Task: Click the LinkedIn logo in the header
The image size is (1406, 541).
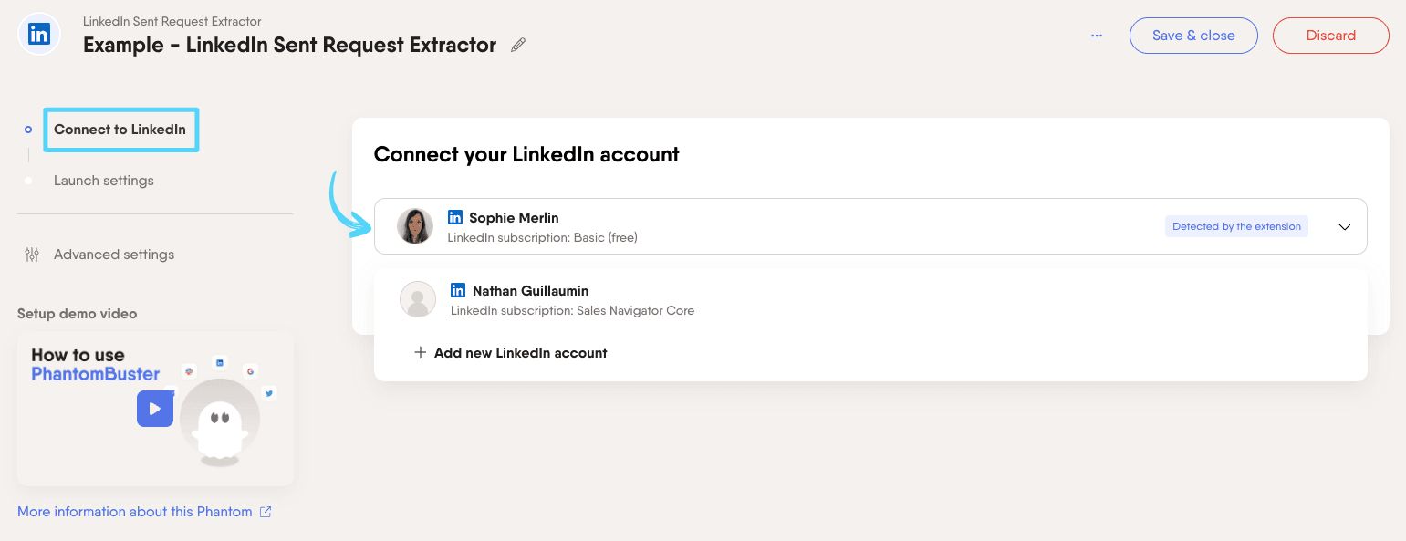Action: (39, 36)
